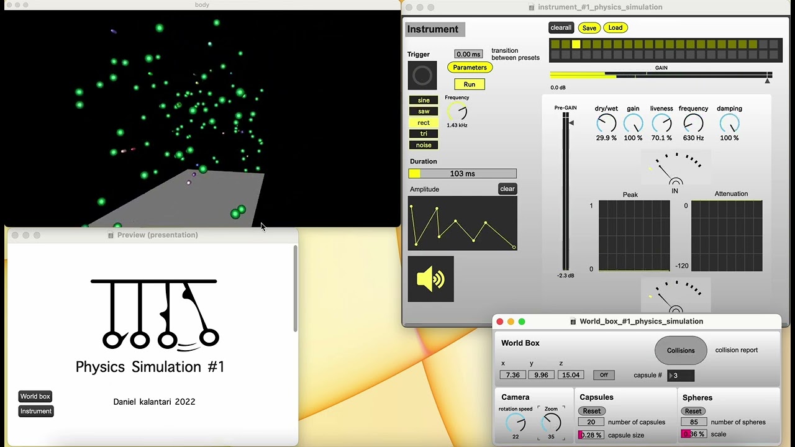
Task: Click the 3D body simulation view
Action: point(202,118)
